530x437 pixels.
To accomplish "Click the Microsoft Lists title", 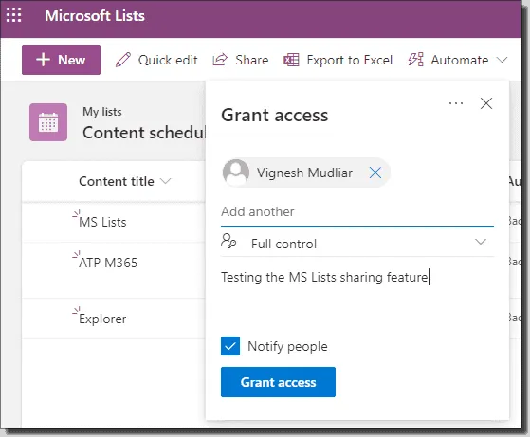I will 95,16.
